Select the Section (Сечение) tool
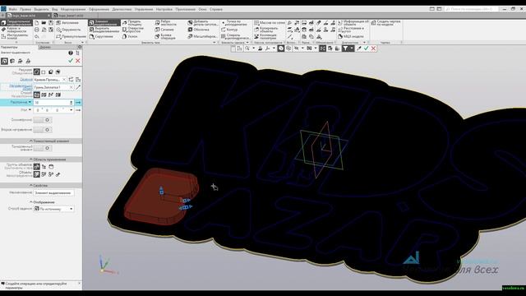This screenshot has width=526, height=296. click(x=164, y=30)
